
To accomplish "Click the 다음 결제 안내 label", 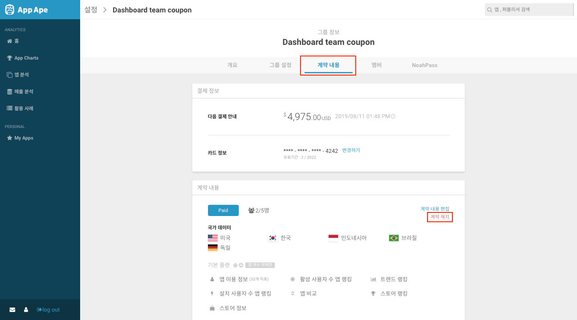I will (x=222, y=117).
